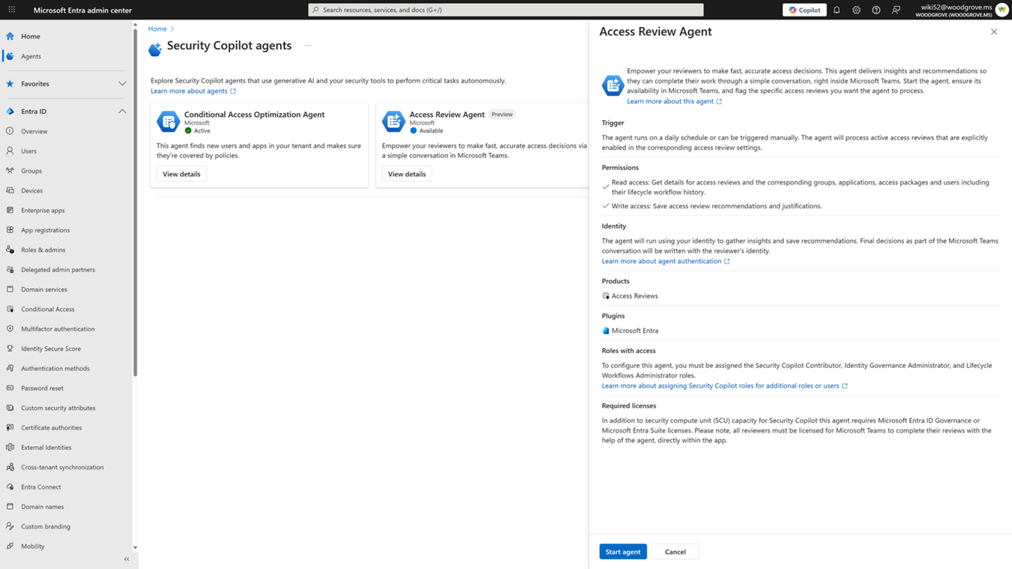Open the app launcher waffle icon
Viewport: 1012px width, 569px height.
(11, 10)
